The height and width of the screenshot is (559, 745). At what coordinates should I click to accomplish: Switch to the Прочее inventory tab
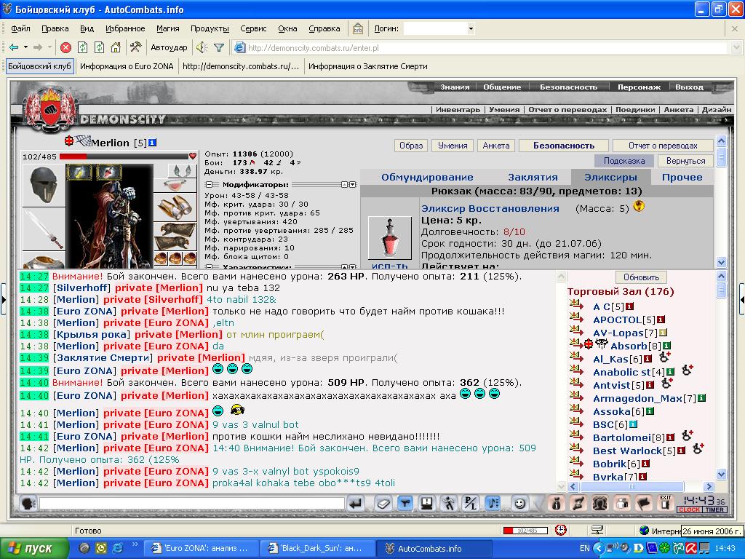tap(682, 178)
